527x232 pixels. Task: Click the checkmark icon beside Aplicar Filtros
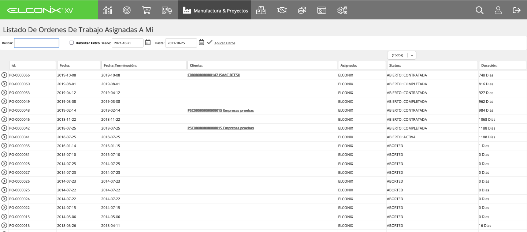tap(209, 42)
